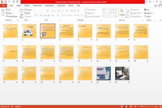Screen dimensions: 162x108
Task: Toggle Bold formatting
Action: point(35,15)
